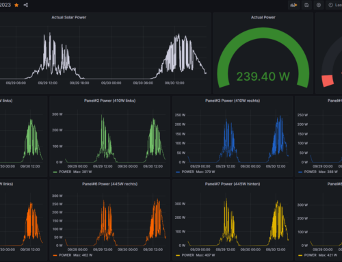Click the white 09/29 peak in Actual Solar Power
This screenshot has height=262, width=342.
(x=50, y=34)
